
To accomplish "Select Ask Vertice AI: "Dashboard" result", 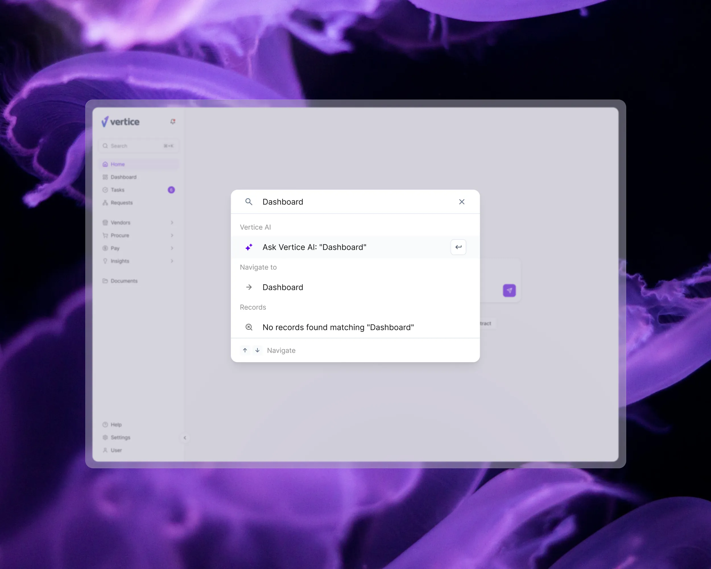I will 355,247.
